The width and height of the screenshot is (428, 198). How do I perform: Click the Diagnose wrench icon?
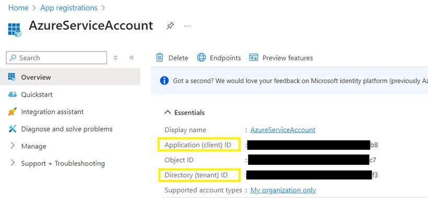pos(13,129)
